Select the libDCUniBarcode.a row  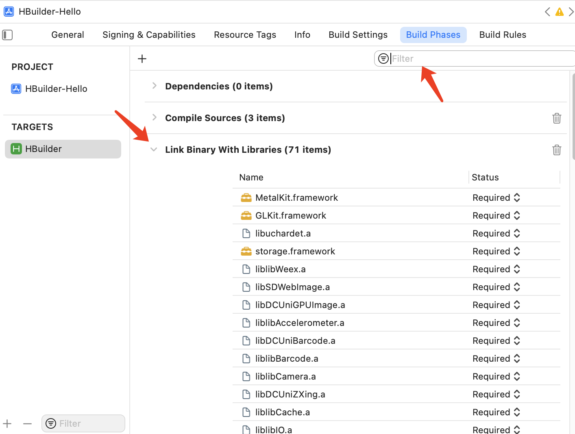396,341
